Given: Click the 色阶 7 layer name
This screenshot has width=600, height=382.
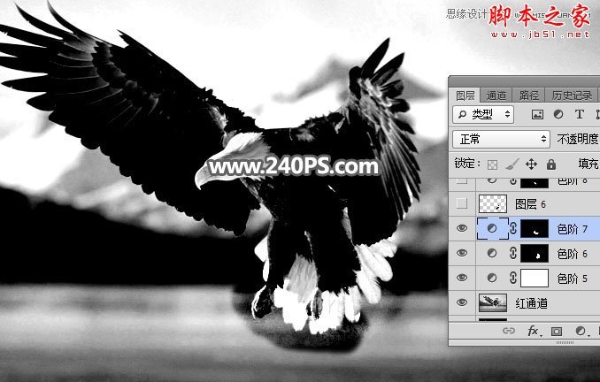Looking at the screenshot, I should [x=573, y=229].
